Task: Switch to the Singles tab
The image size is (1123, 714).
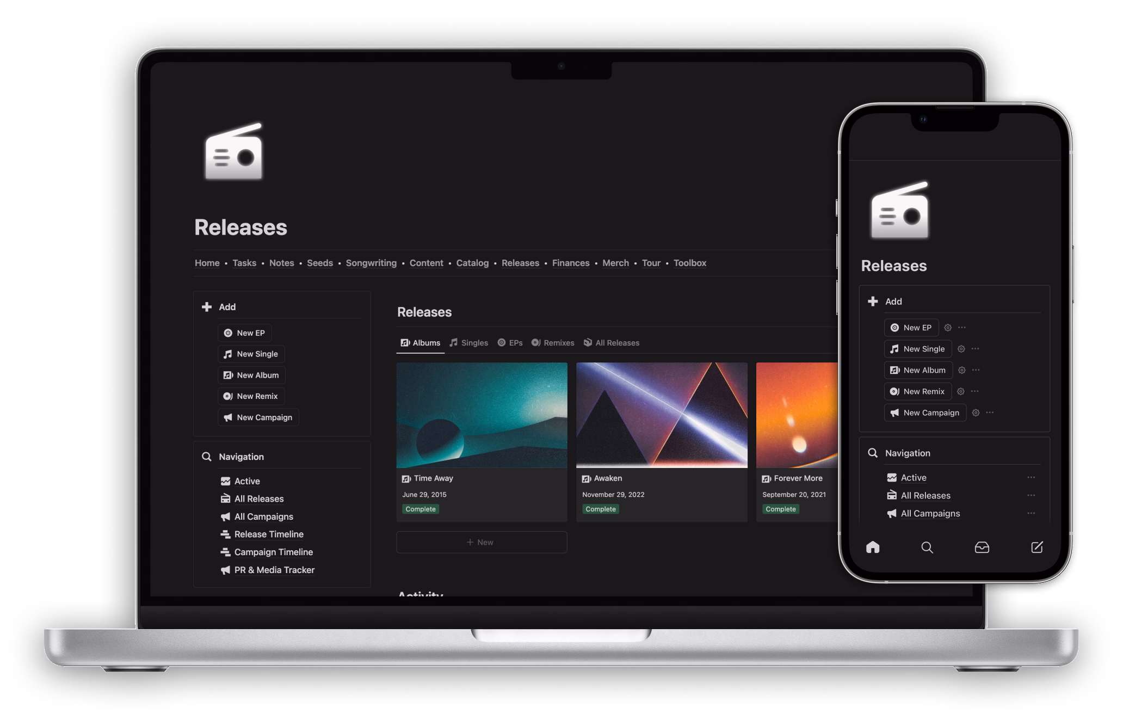Action: [x=468, y=343]
